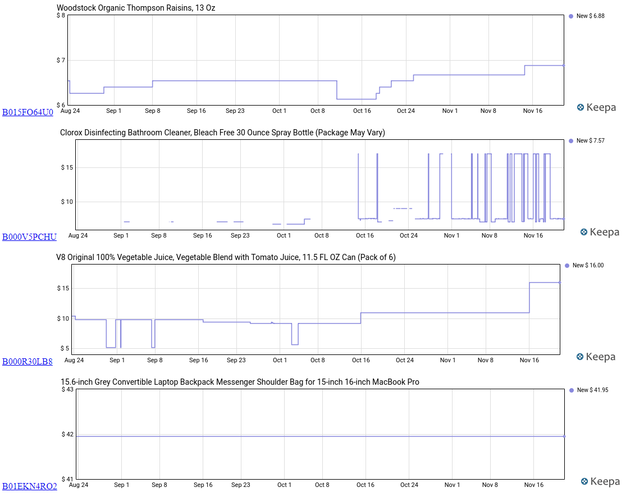The width and height of the screenshot is (635, 501).
Task: Click the $ 5 axis label on V8 chart
Action: click(65, 348)
